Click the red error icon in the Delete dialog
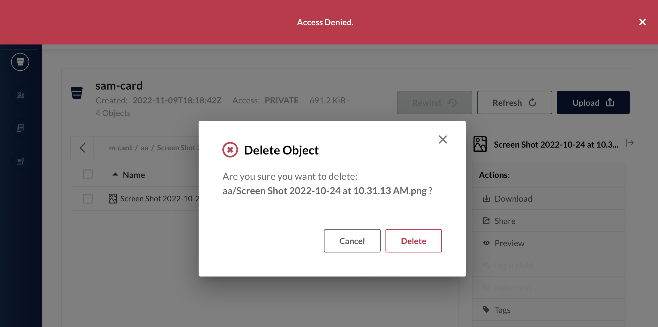This screenshot has height=327, width=658. tap(230, 150)
